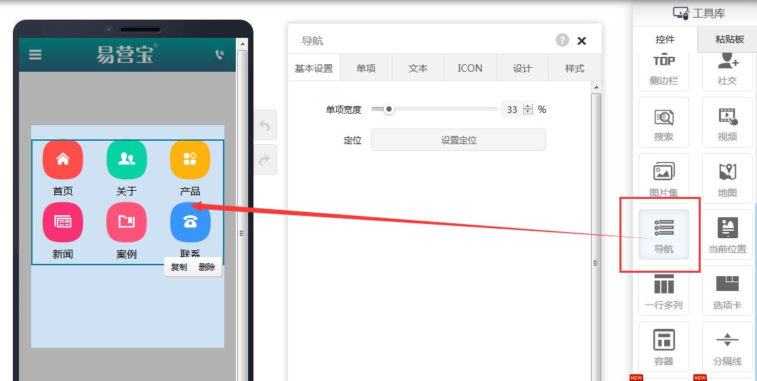The height and width of the screenshot is (381, 757).
Task: Choose the 侧边栏 sidebar widget
Action: pyautogui.click(x=664, y=70)
